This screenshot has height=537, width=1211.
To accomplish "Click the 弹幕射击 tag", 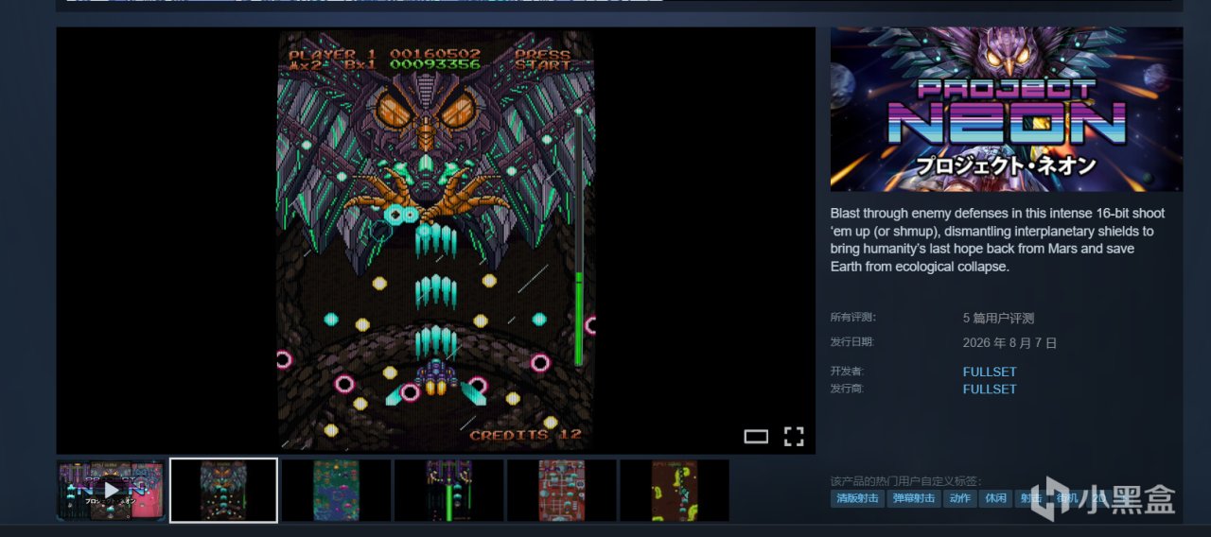I will (914, 498).
